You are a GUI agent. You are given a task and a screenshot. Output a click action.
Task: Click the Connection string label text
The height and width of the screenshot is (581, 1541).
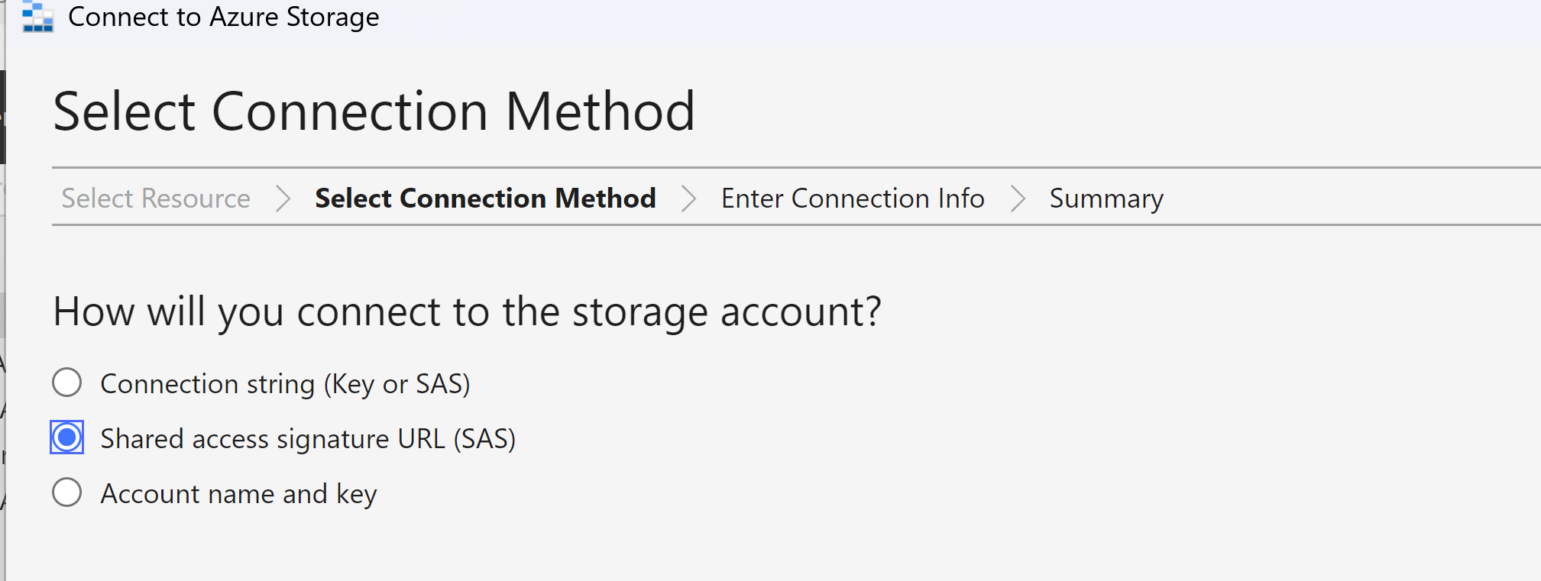click(285, 382)
